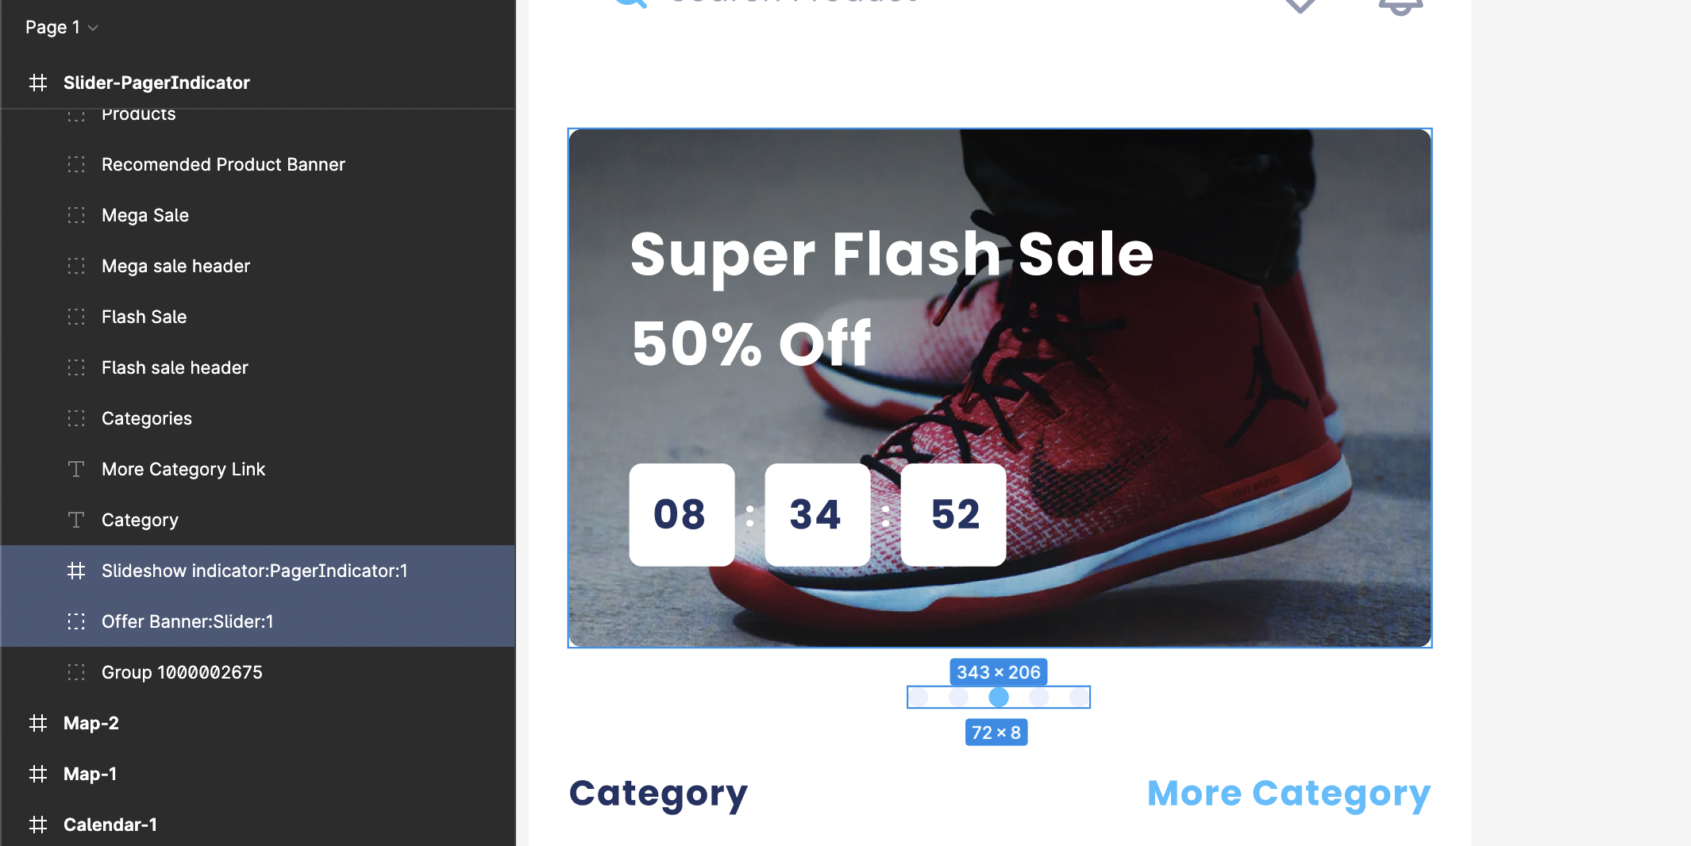This screenshot has width=1691, height=846.
Task: Click text icon beside Category layer
Action: click(76, 520)
